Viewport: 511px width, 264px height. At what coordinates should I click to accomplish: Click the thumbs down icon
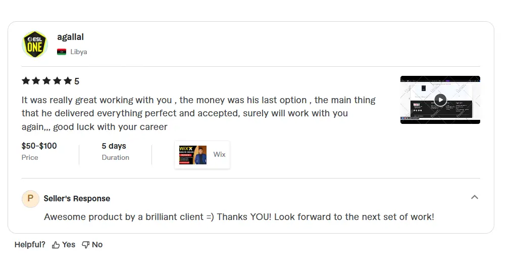coord(85,245)
